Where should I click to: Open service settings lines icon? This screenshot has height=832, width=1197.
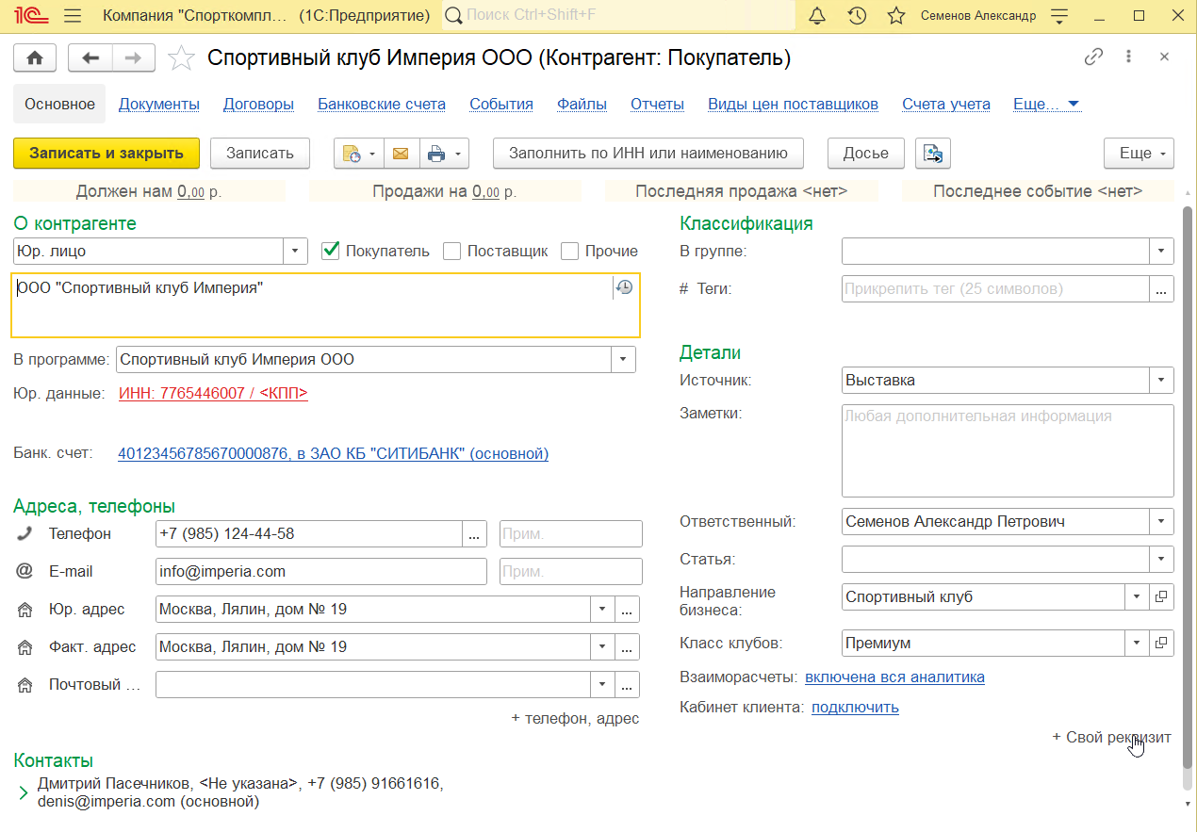coord(1059,16)
